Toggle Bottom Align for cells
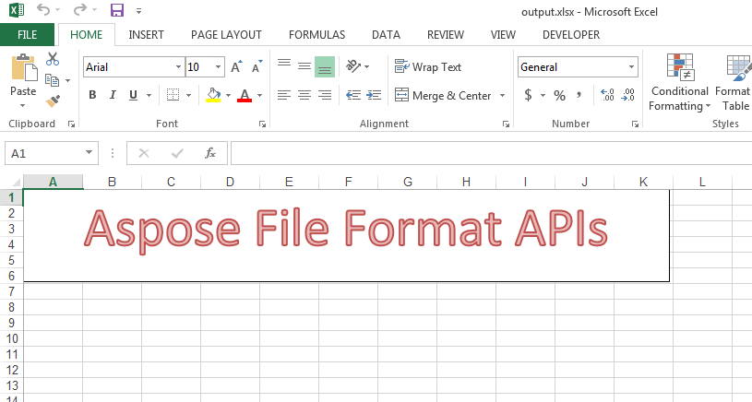752x402 pixels. (324, 67)
